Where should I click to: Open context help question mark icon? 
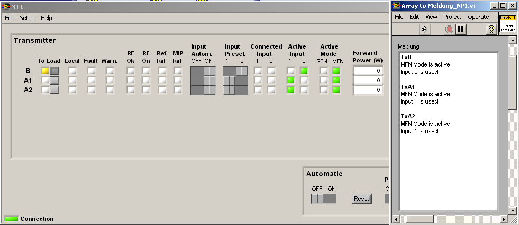(x=491, y=30)
